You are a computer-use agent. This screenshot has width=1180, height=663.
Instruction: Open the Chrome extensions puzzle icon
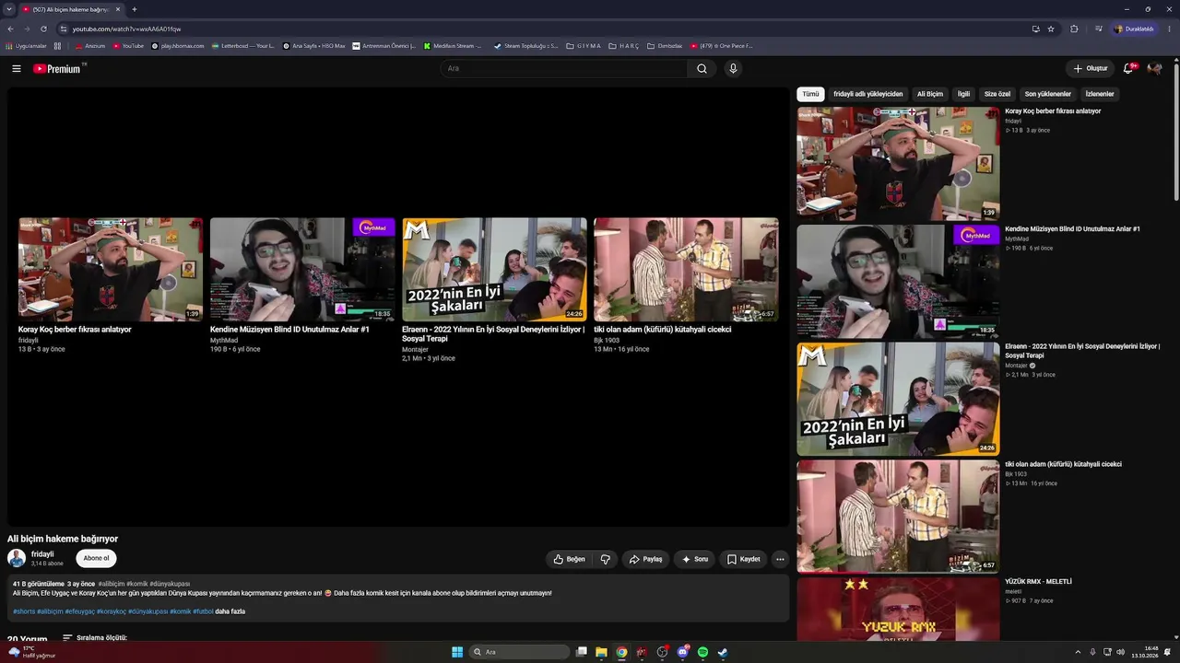coord(1074,29)
